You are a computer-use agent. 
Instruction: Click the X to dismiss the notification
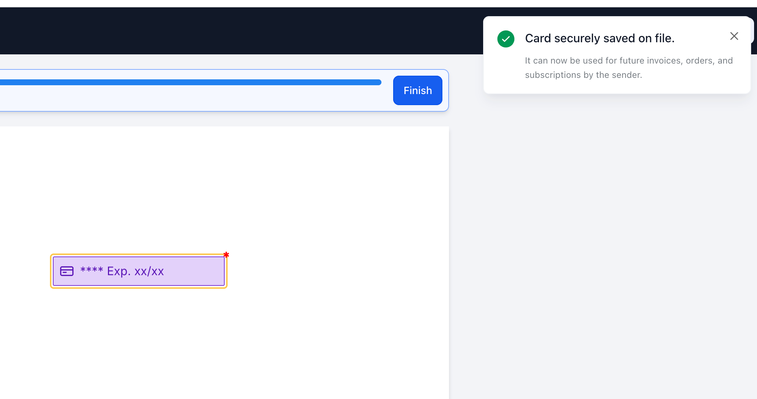point(734,36)
